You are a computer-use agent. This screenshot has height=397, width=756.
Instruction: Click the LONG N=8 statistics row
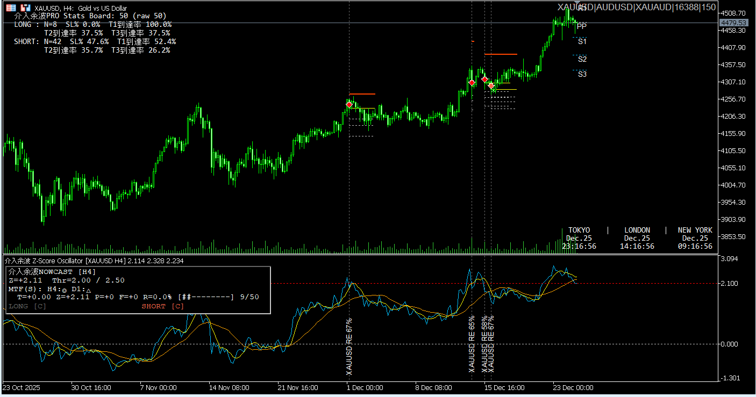click(93, 25)
